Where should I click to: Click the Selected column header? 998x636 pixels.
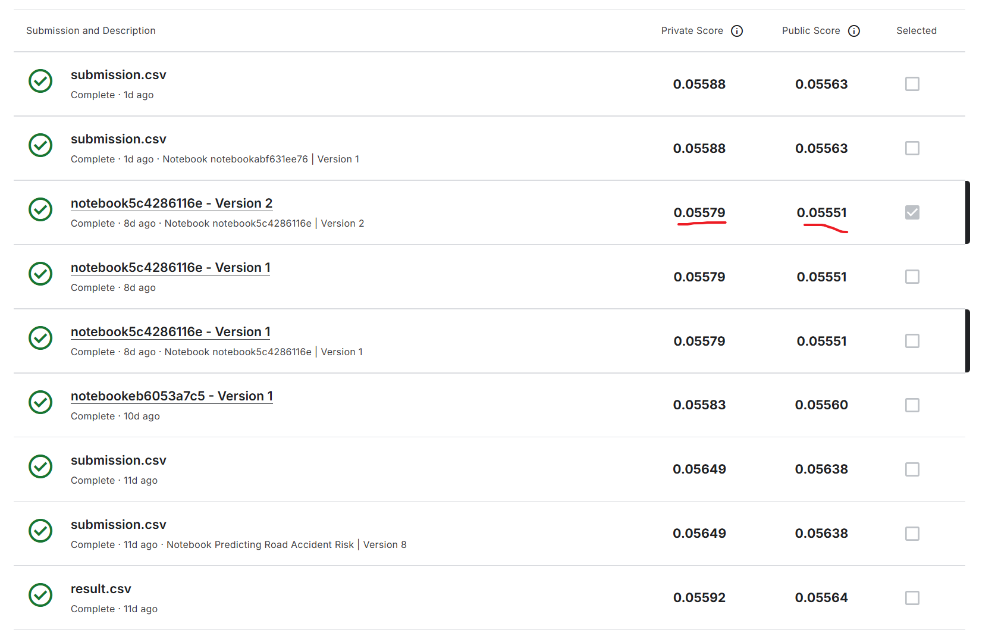[x=916, y=31]
